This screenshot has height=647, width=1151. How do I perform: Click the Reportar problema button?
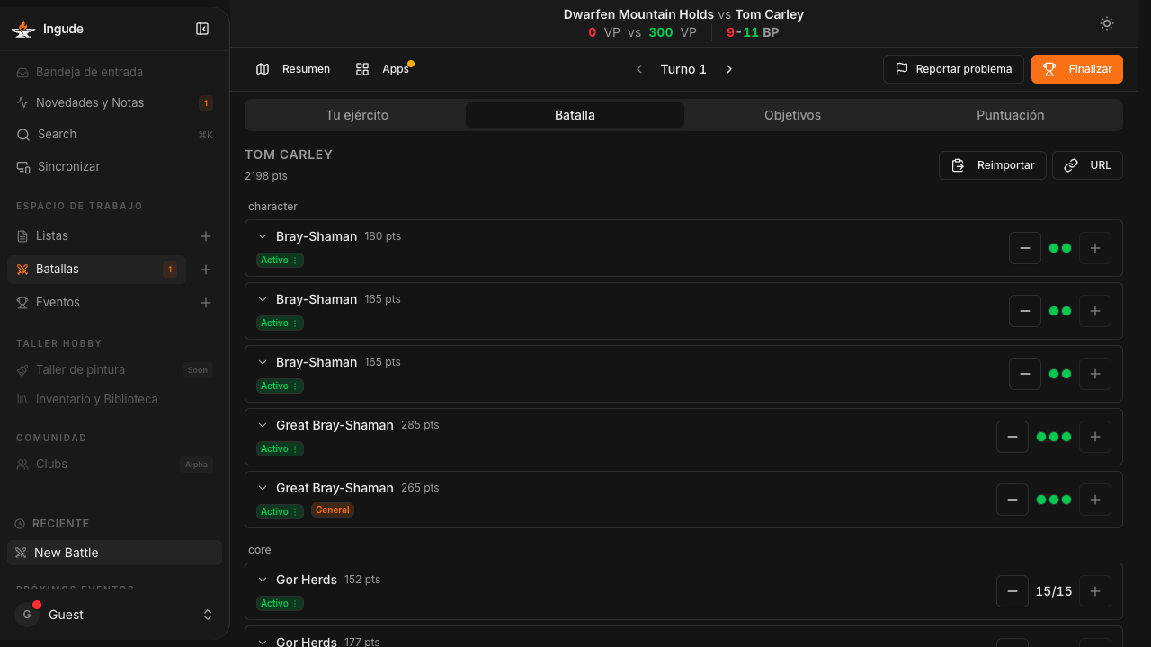[x=953, y=69]
